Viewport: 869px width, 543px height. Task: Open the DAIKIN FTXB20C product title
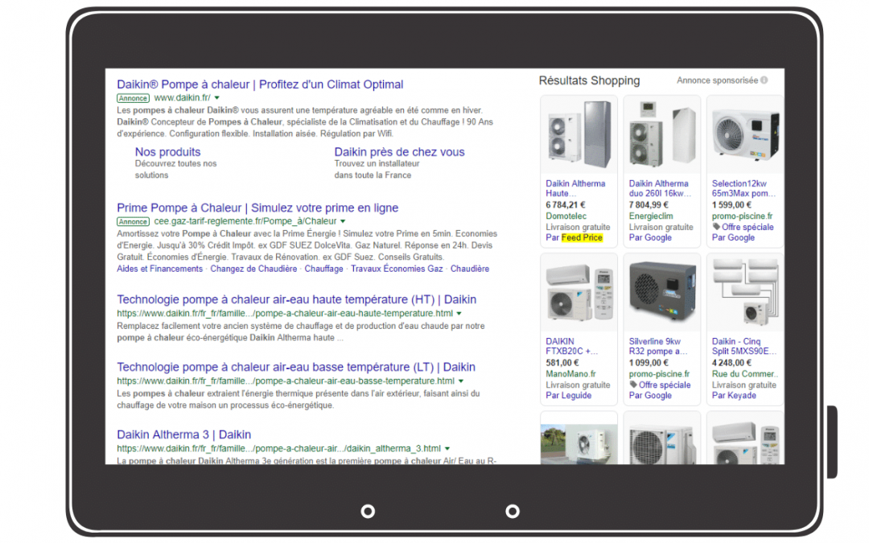pyautogui.click(x=571, y=346)
